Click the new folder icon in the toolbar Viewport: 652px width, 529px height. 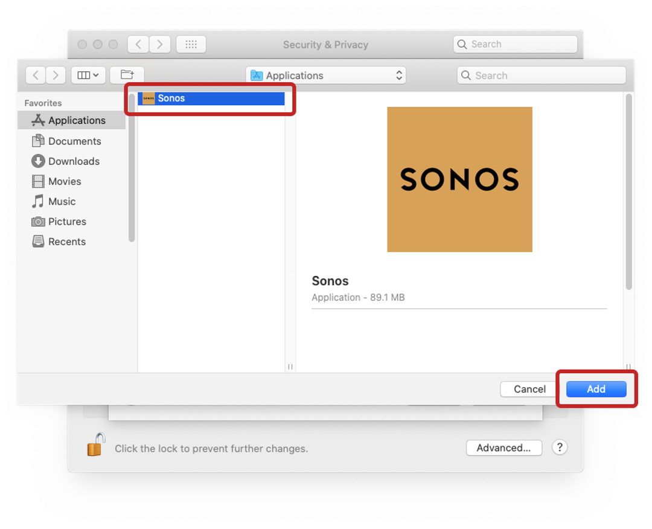[126, 74]
